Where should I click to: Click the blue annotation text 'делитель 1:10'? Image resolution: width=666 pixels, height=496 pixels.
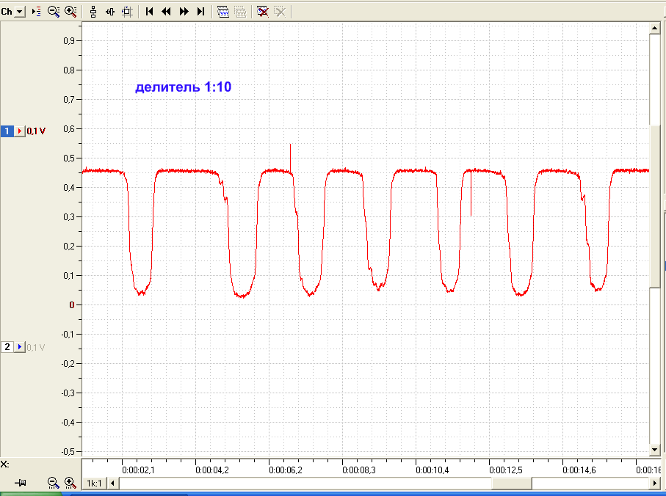183,87
